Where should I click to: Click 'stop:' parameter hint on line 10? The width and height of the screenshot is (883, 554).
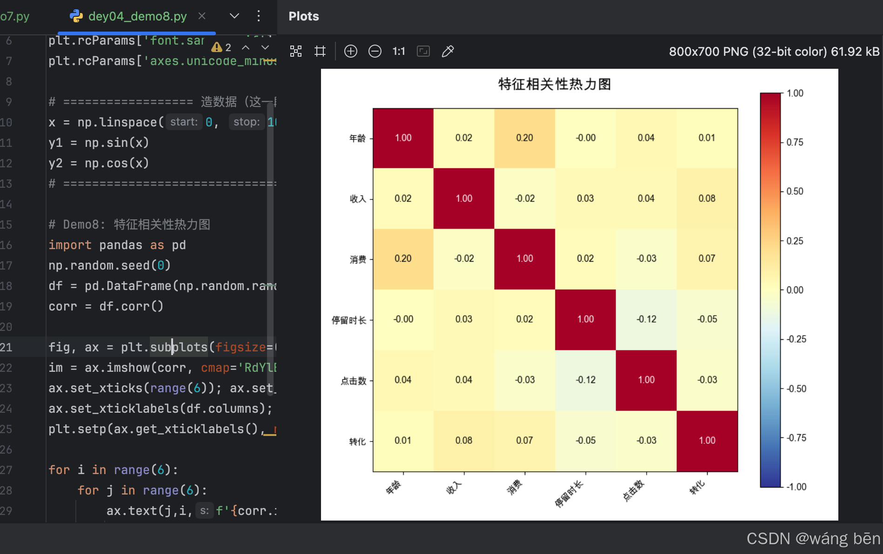pyautogui.click(x=247, y=122)
